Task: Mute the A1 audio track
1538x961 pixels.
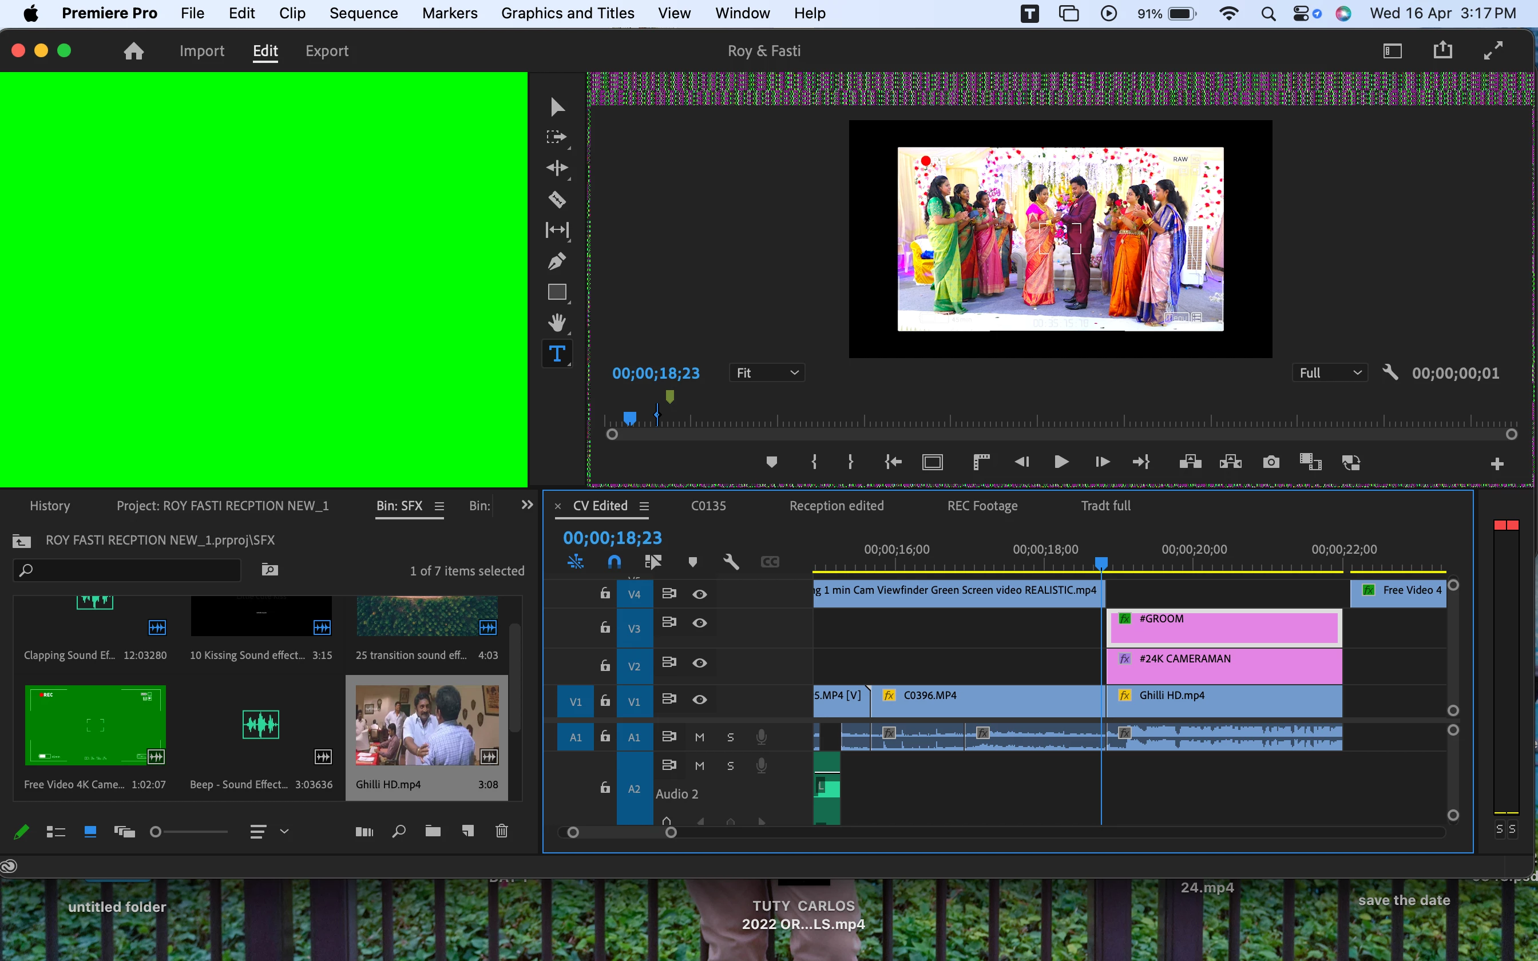Action: (x=699, y=737)
